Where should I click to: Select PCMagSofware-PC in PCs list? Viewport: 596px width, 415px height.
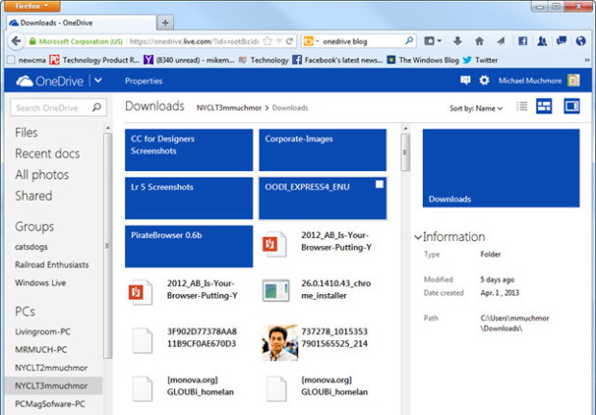click(x=50, y=404)
